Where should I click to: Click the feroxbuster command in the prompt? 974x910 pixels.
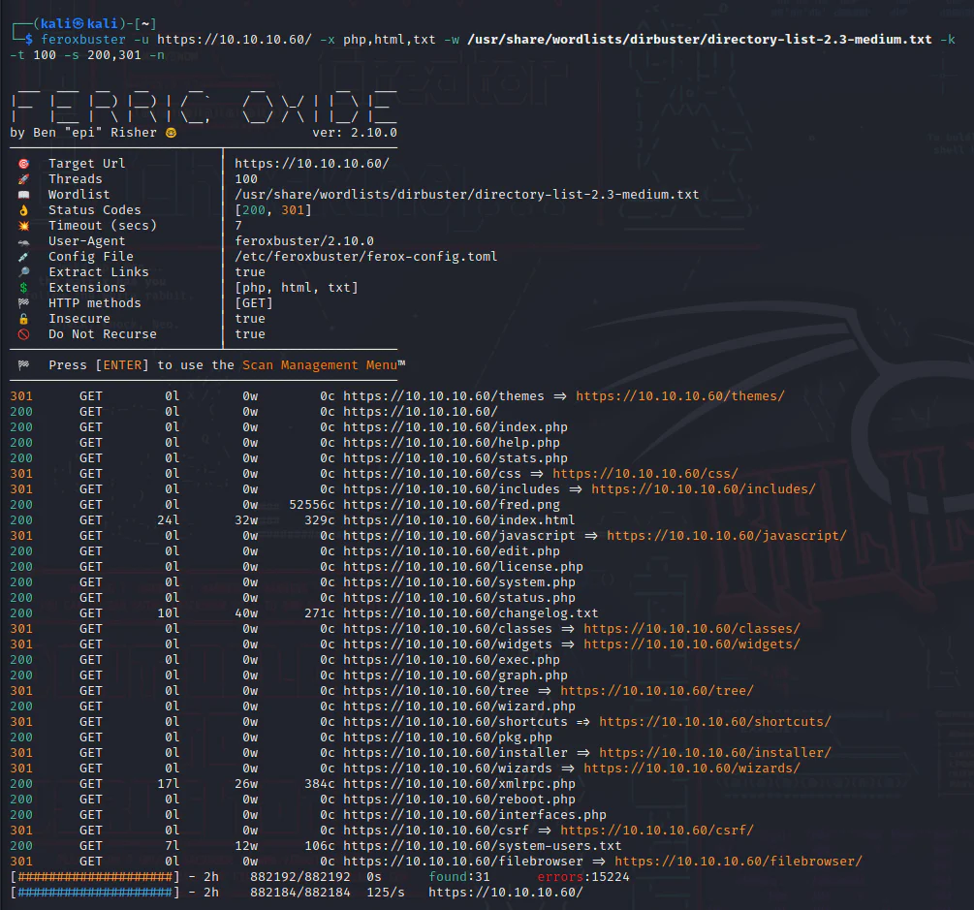coord(83,39)
